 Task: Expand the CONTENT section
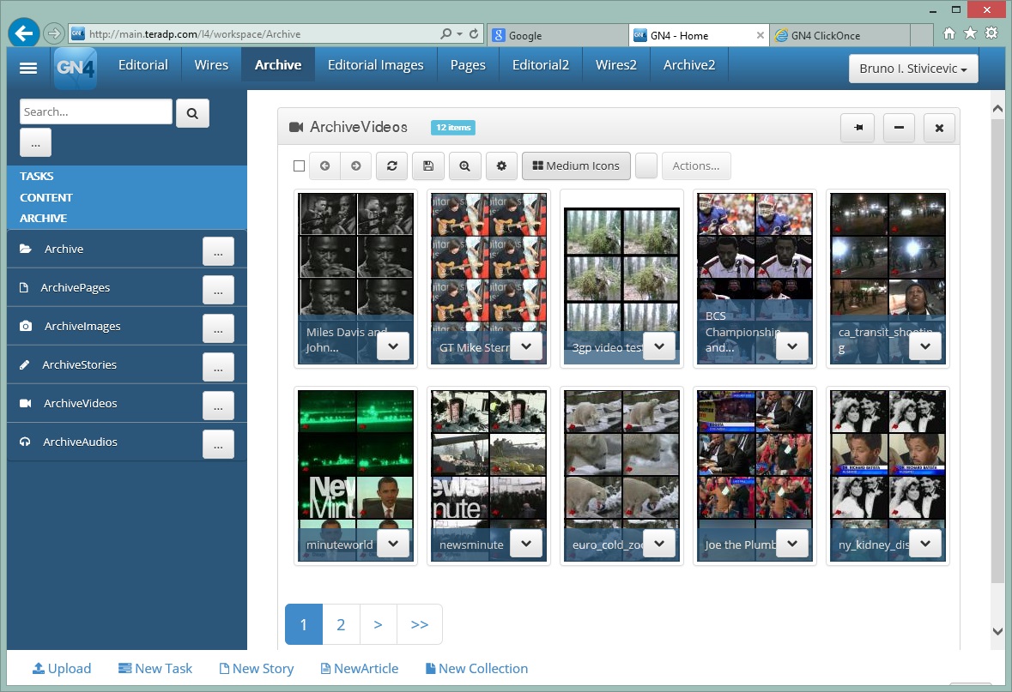click(x=45, y=197)
